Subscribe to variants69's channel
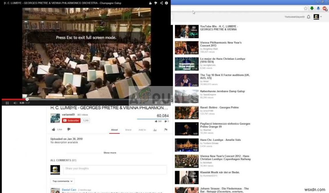 (71, 120)
